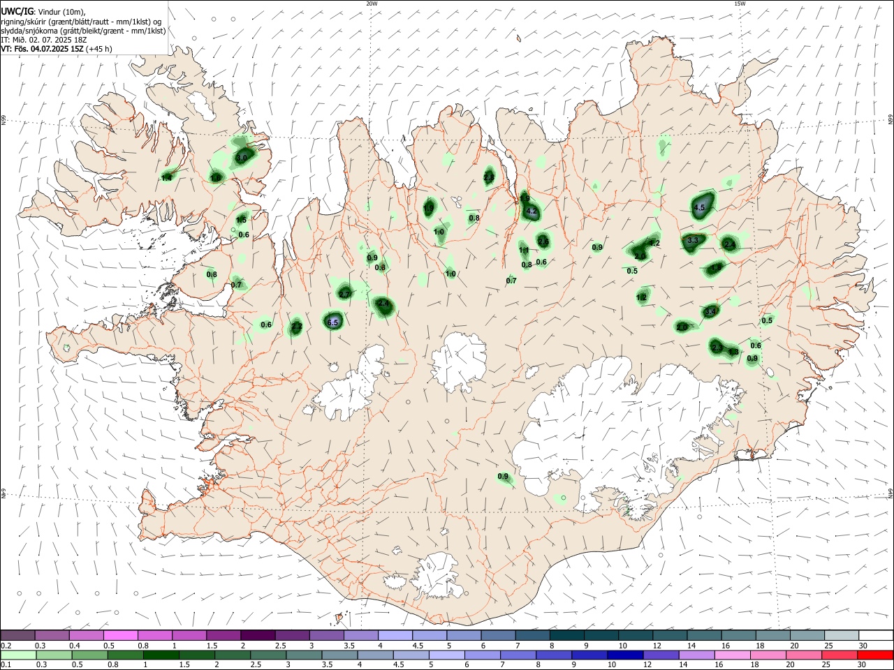The height and width of the screenshot is (670, 894).
Task: Click the 2.7 rainfall value on the map
Action: pyautogui.click(x=344, y=295)
